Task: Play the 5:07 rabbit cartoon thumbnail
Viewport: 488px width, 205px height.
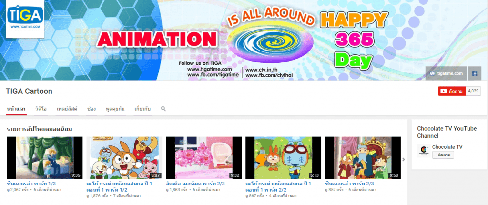Action: pyautogui.click(x=124, y=158)
